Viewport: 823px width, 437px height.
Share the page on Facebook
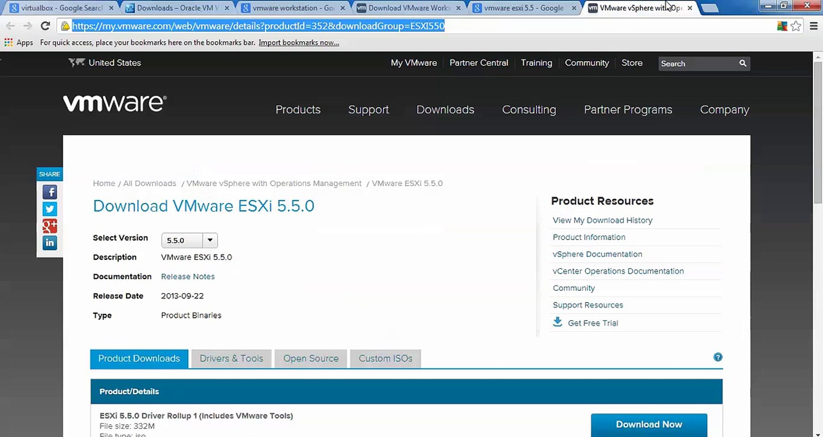[49, 192]
